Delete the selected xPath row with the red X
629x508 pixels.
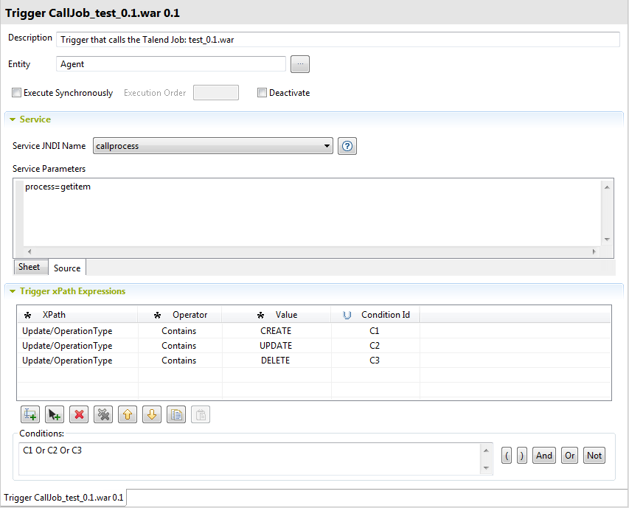(79, 414)
